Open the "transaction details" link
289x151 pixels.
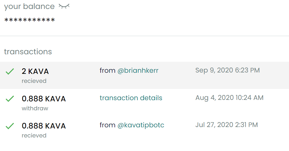(131, 98)
